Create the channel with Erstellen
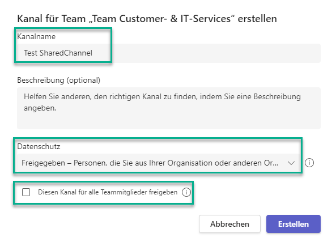This screenshot has height=250, width=336. 294,224
